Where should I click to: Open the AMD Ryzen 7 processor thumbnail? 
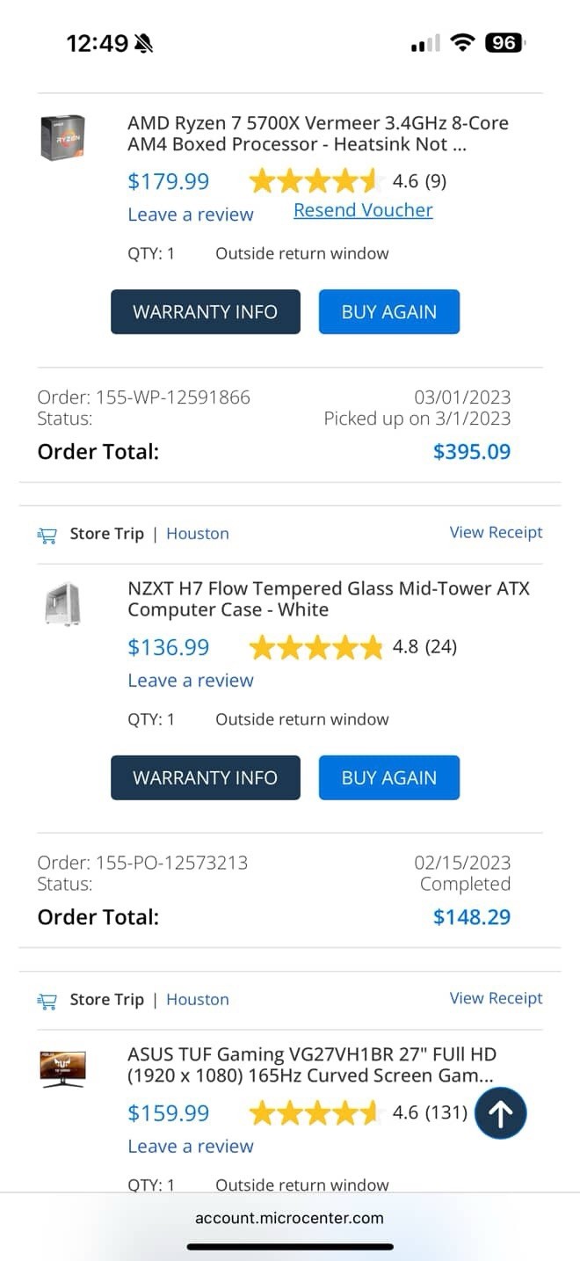(62, 137)
